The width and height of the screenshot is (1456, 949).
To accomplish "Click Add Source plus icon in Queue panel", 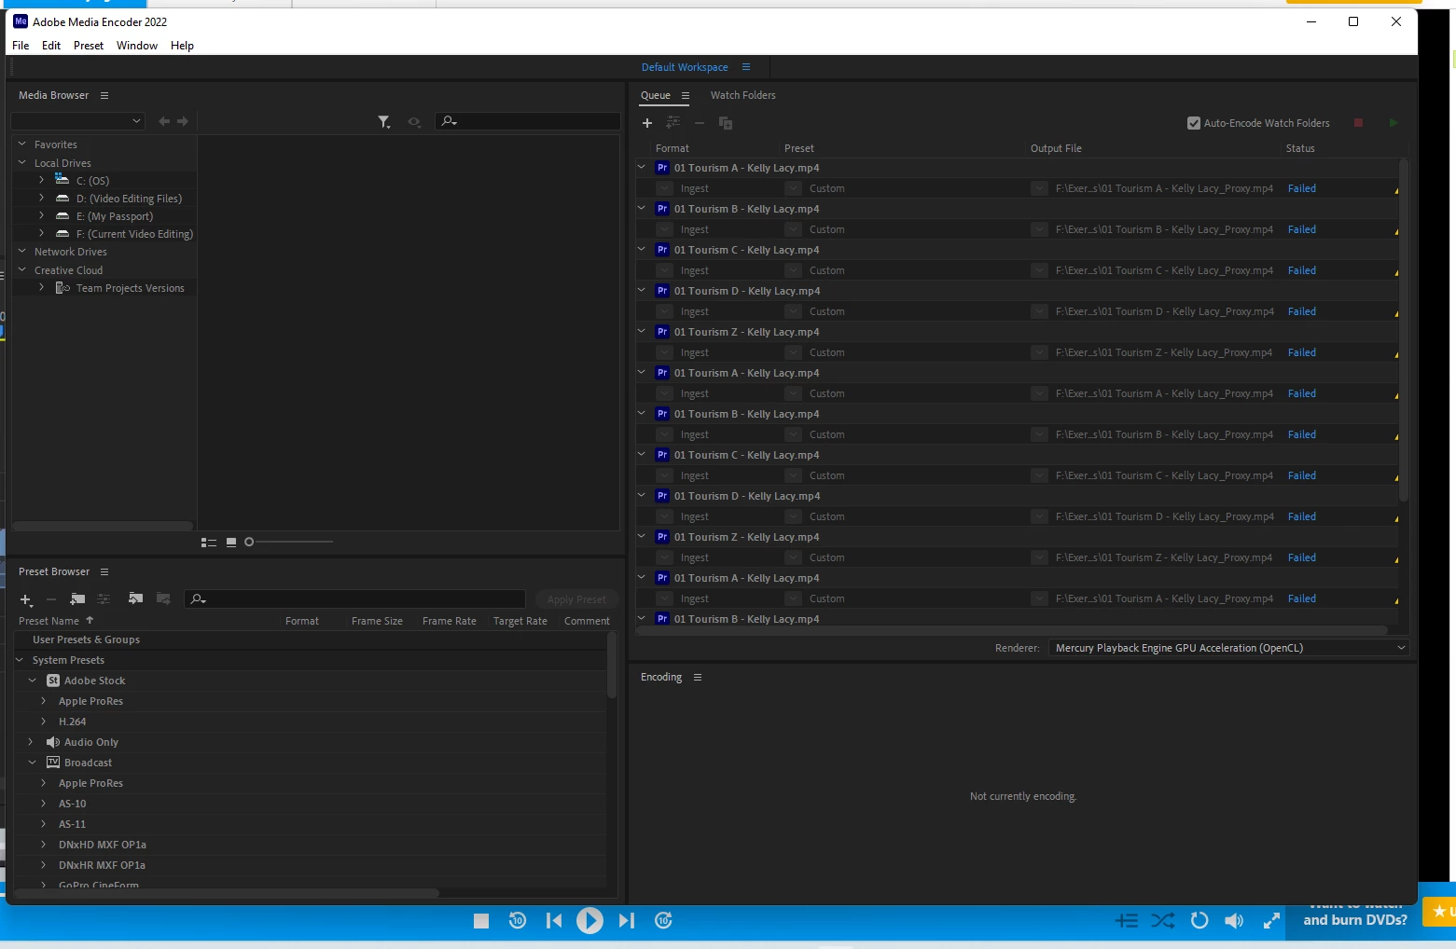I will pyautogui.click(x=647, y=123).
